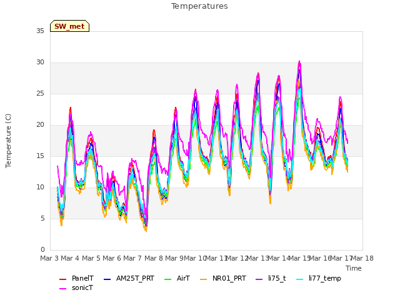
Task: Click the purple li75_t color marker
Action: 259,279
